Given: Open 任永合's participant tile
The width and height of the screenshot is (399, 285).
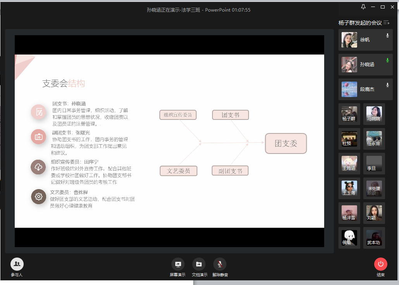Looking at the screenshot, I should coord(374,139).
